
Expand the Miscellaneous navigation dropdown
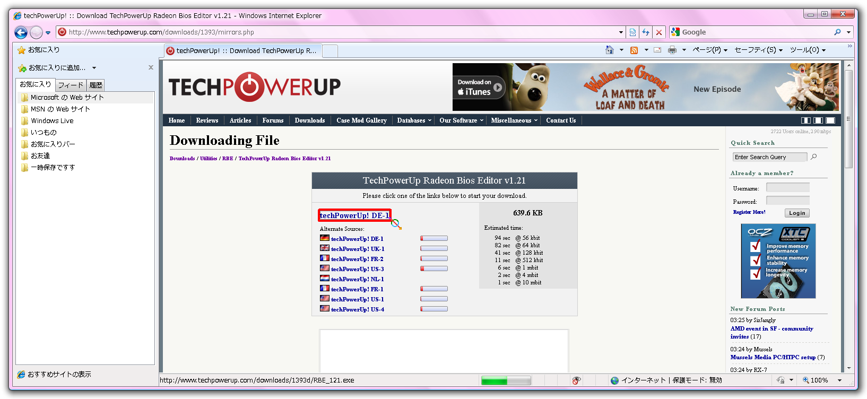coord(514,120)
